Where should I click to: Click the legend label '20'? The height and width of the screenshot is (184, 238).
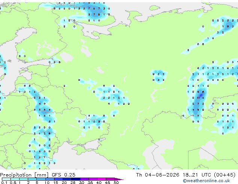click(x=64, y=182)
